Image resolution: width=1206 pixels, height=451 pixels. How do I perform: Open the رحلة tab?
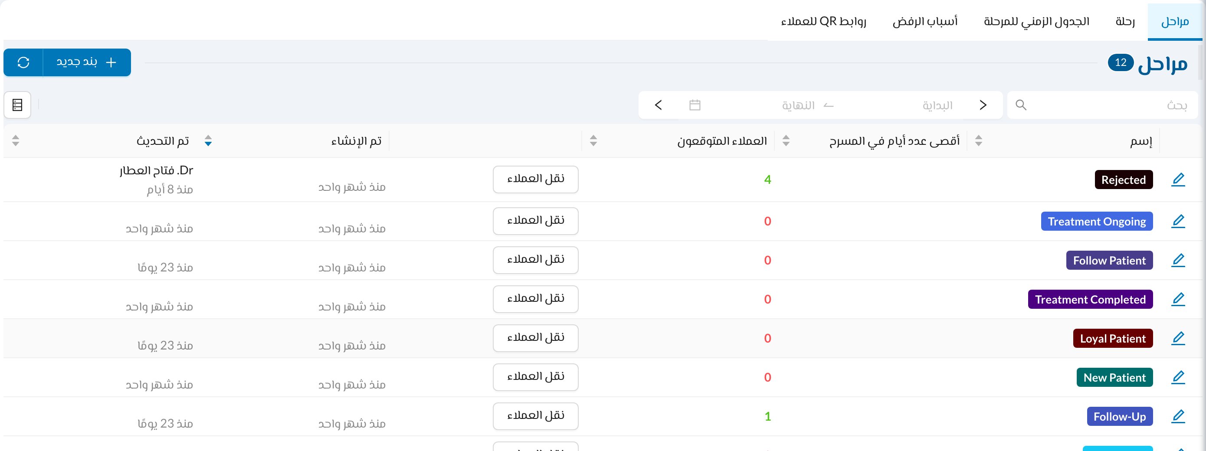[x=1125, y=22]
